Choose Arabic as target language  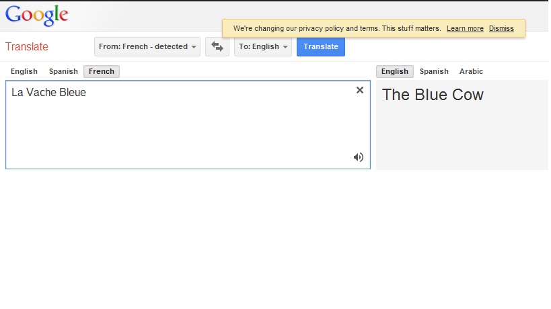471,71
